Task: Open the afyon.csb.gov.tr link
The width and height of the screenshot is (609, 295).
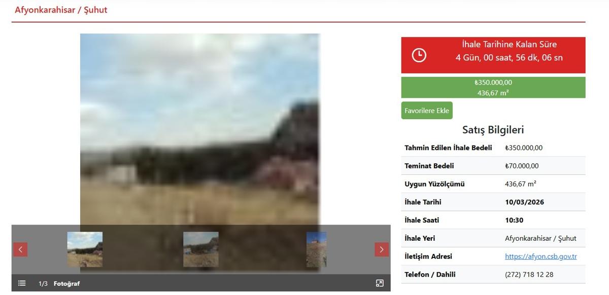Action: click(x=540, y=256)
